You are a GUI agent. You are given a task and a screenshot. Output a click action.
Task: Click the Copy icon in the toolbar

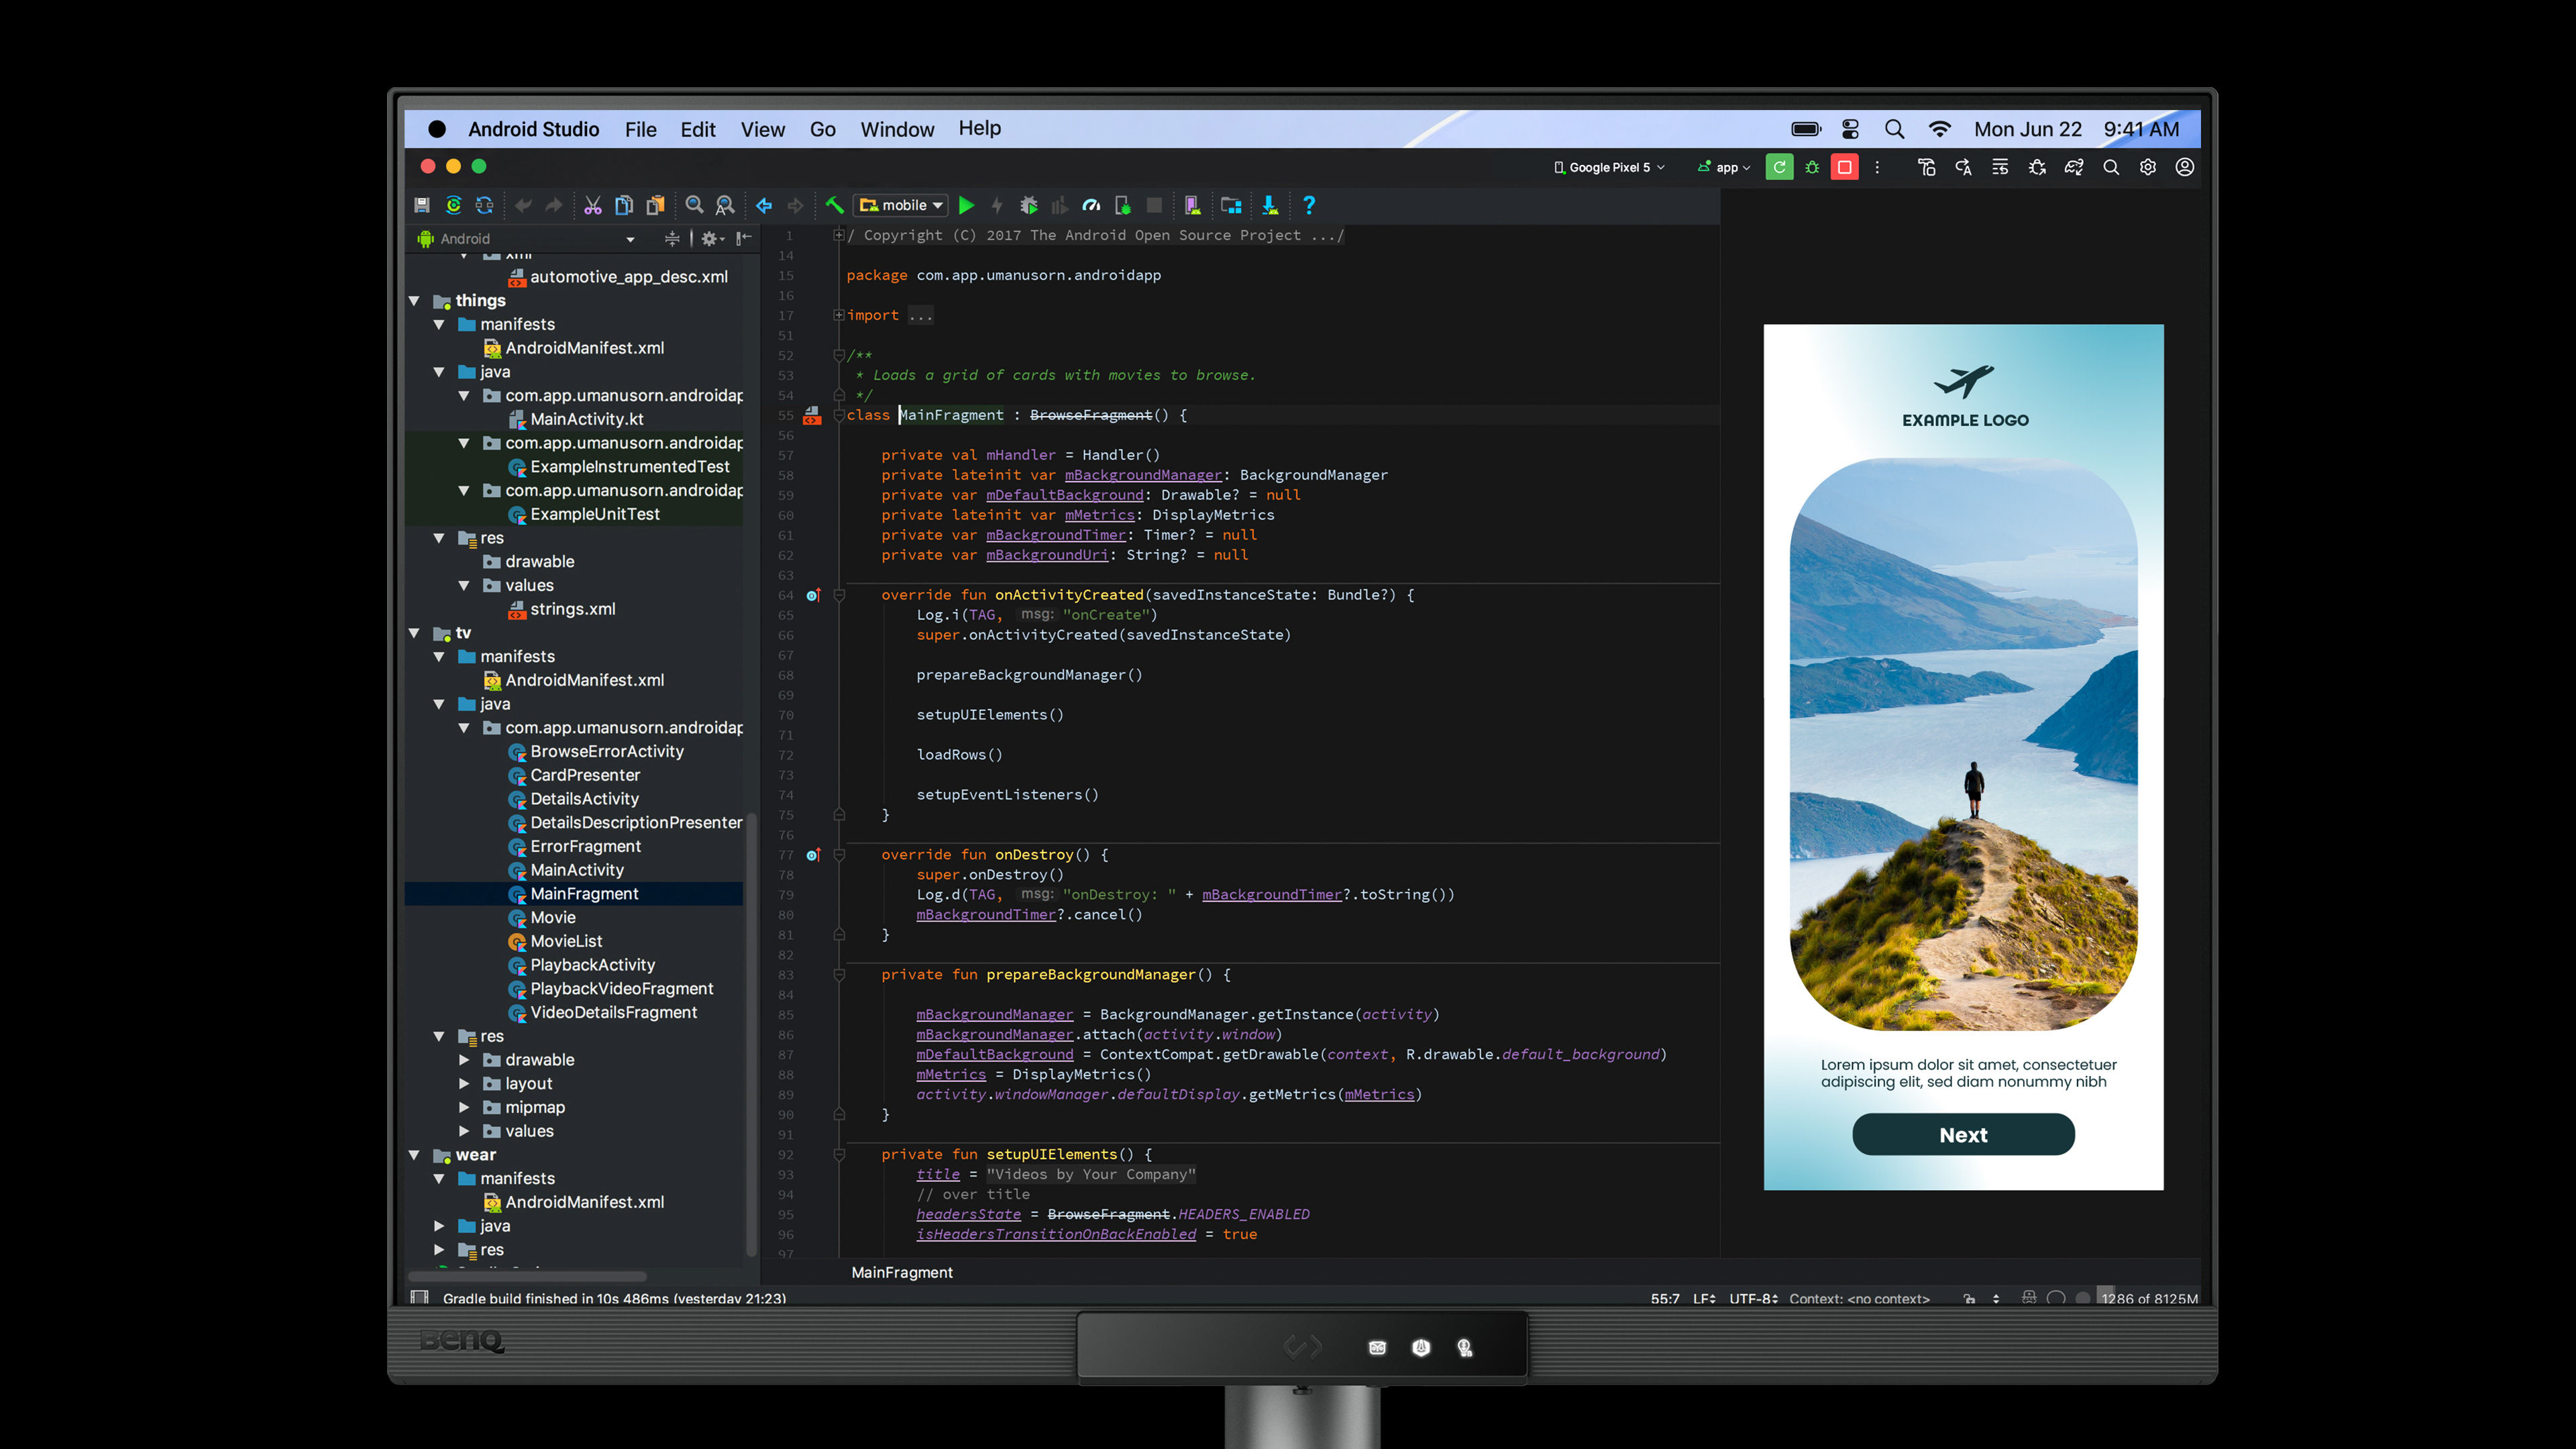(624, 205)
